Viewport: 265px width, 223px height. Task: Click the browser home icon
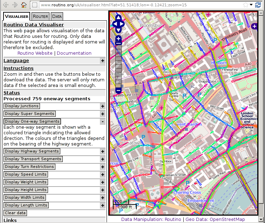click(x=23, y=5)
